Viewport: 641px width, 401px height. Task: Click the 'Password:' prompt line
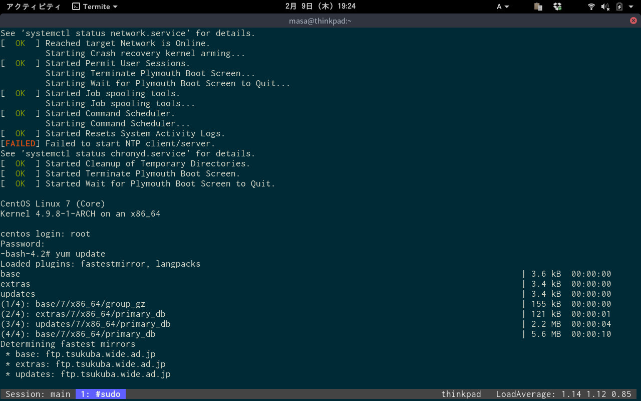pyautogui.click(x=23, y=244)
